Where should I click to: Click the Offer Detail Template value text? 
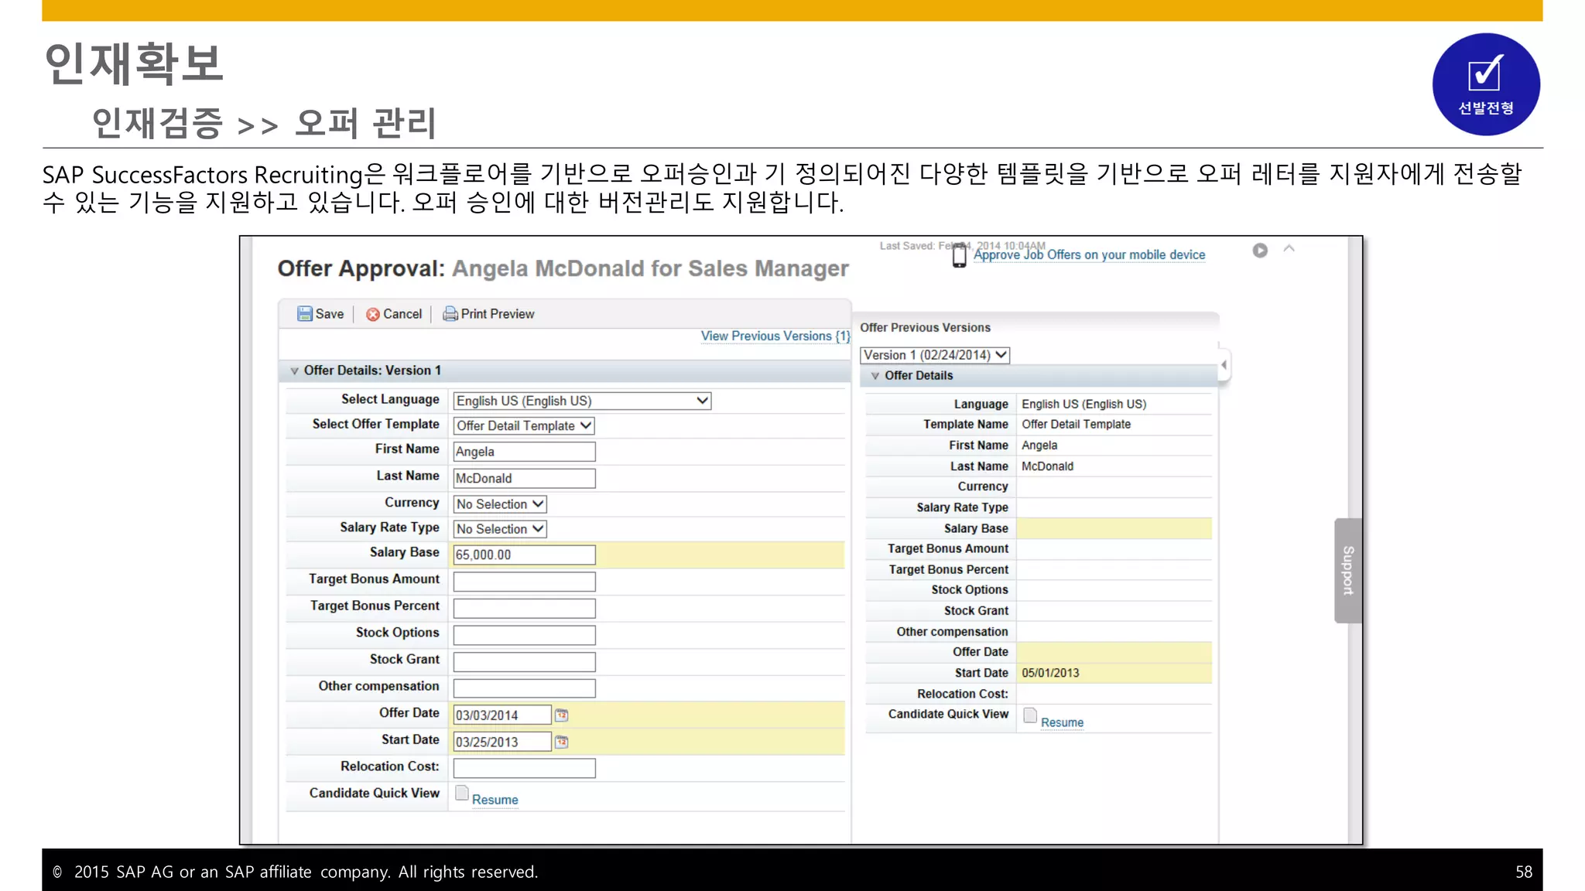1076,425
